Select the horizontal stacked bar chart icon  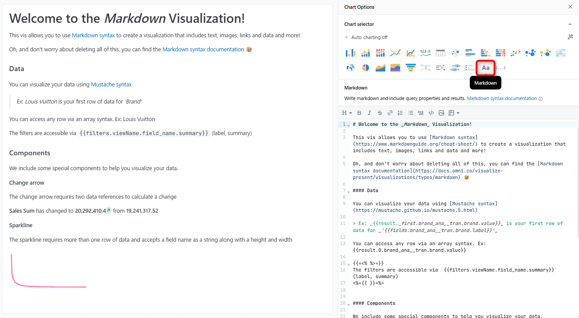point(500,53)
